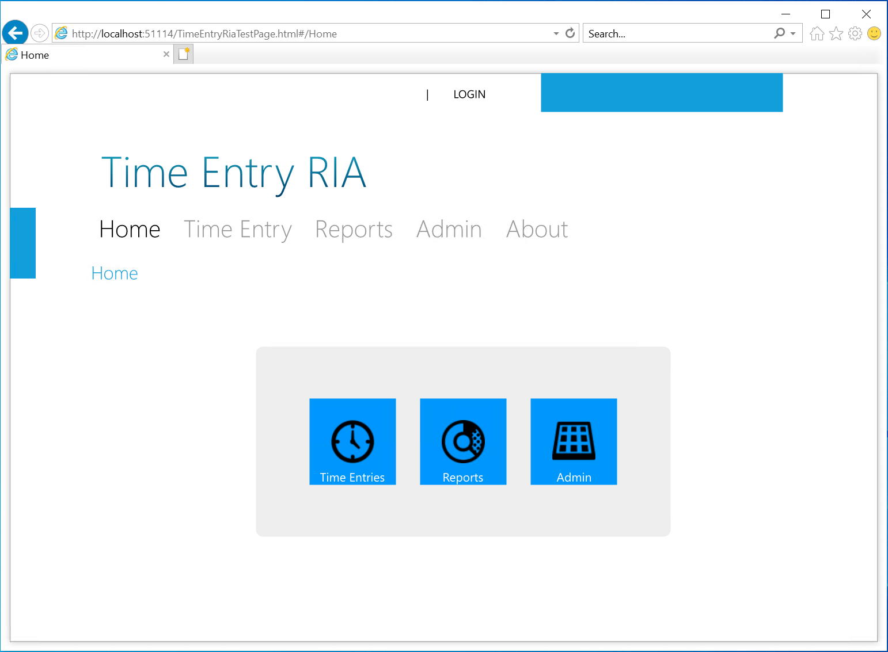
Task: Refresh the current page
Action: pos(570,33)
